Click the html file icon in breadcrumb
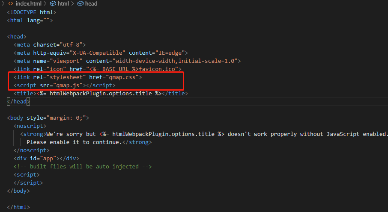The image size is (388, 212). coord(11,4)
